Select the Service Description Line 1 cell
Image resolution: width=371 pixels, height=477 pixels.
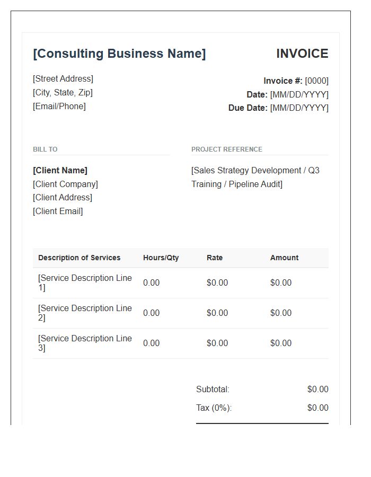tap(85, 282)
